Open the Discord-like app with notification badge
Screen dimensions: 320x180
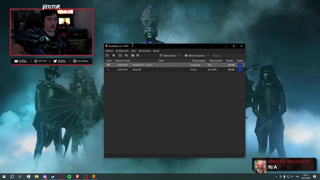[x=45, y=177]
